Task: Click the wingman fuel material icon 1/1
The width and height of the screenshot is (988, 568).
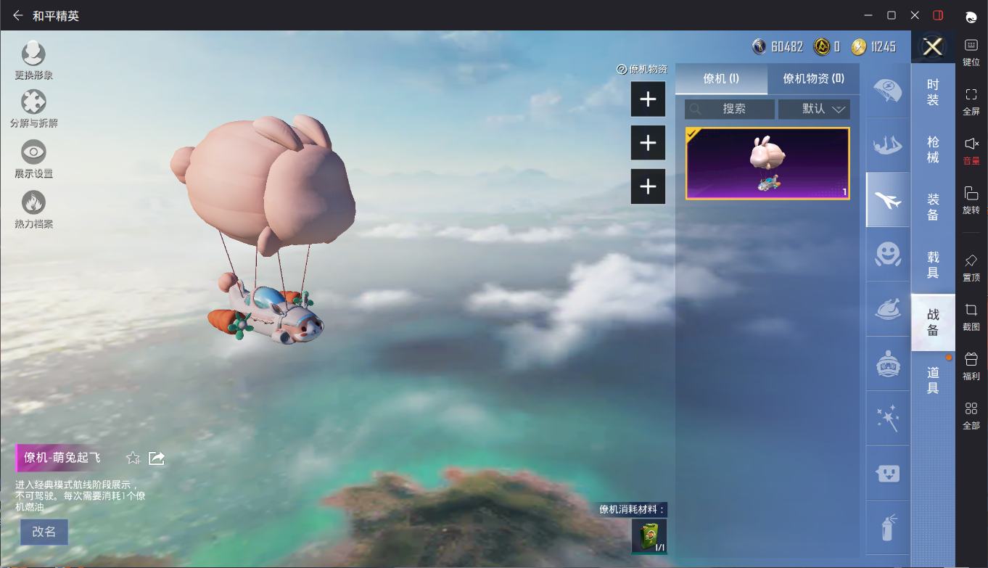Action: (x=649, y=536)
